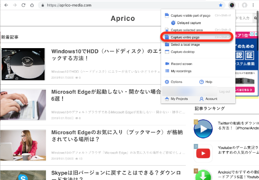
Task: Click the Account person icon
Action: coord(202,99)
